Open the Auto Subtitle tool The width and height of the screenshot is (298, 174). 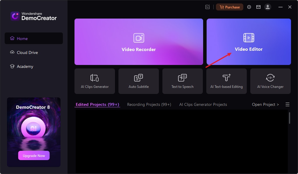pos(139,81)
